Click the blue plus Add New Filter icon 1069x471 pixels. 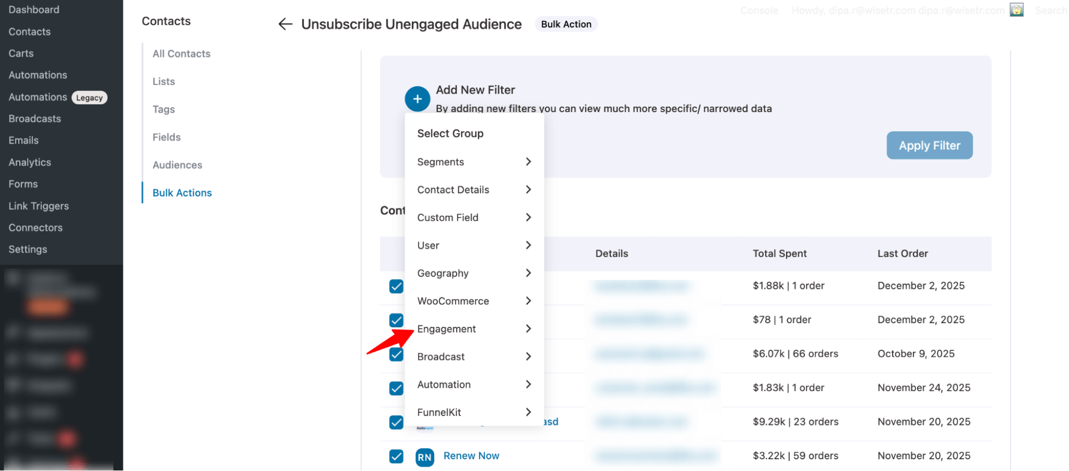click(417, 99)
